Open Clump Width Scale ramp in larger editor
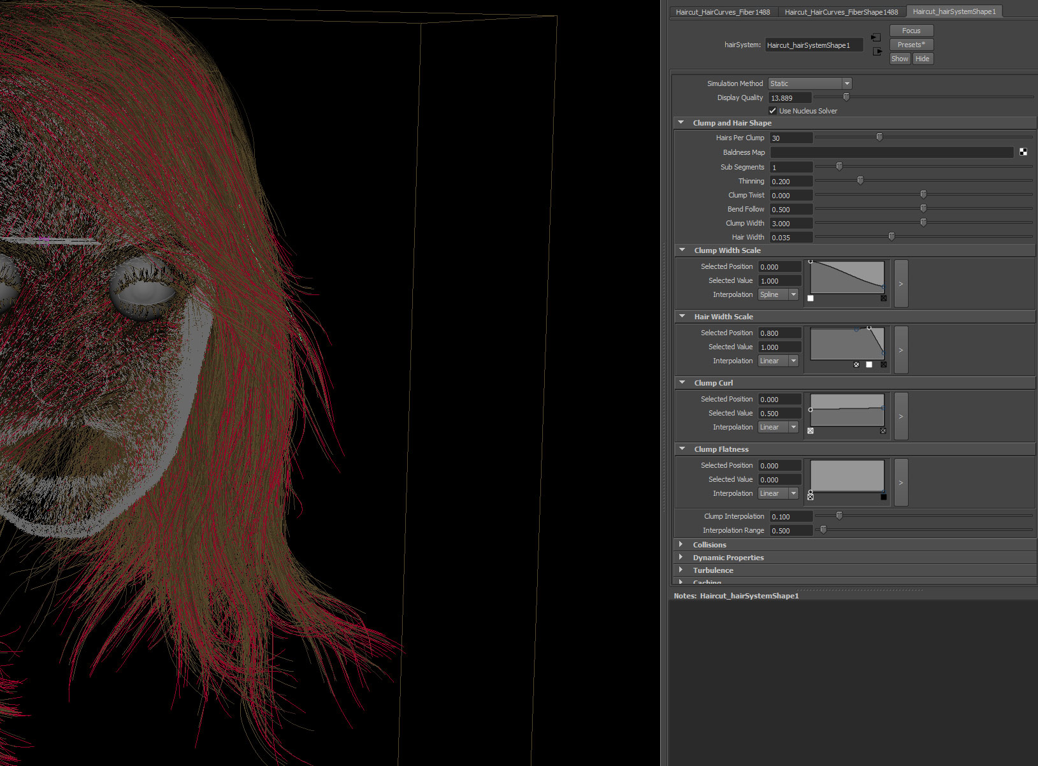This screenshot has height=766, width=1038. 901,284
